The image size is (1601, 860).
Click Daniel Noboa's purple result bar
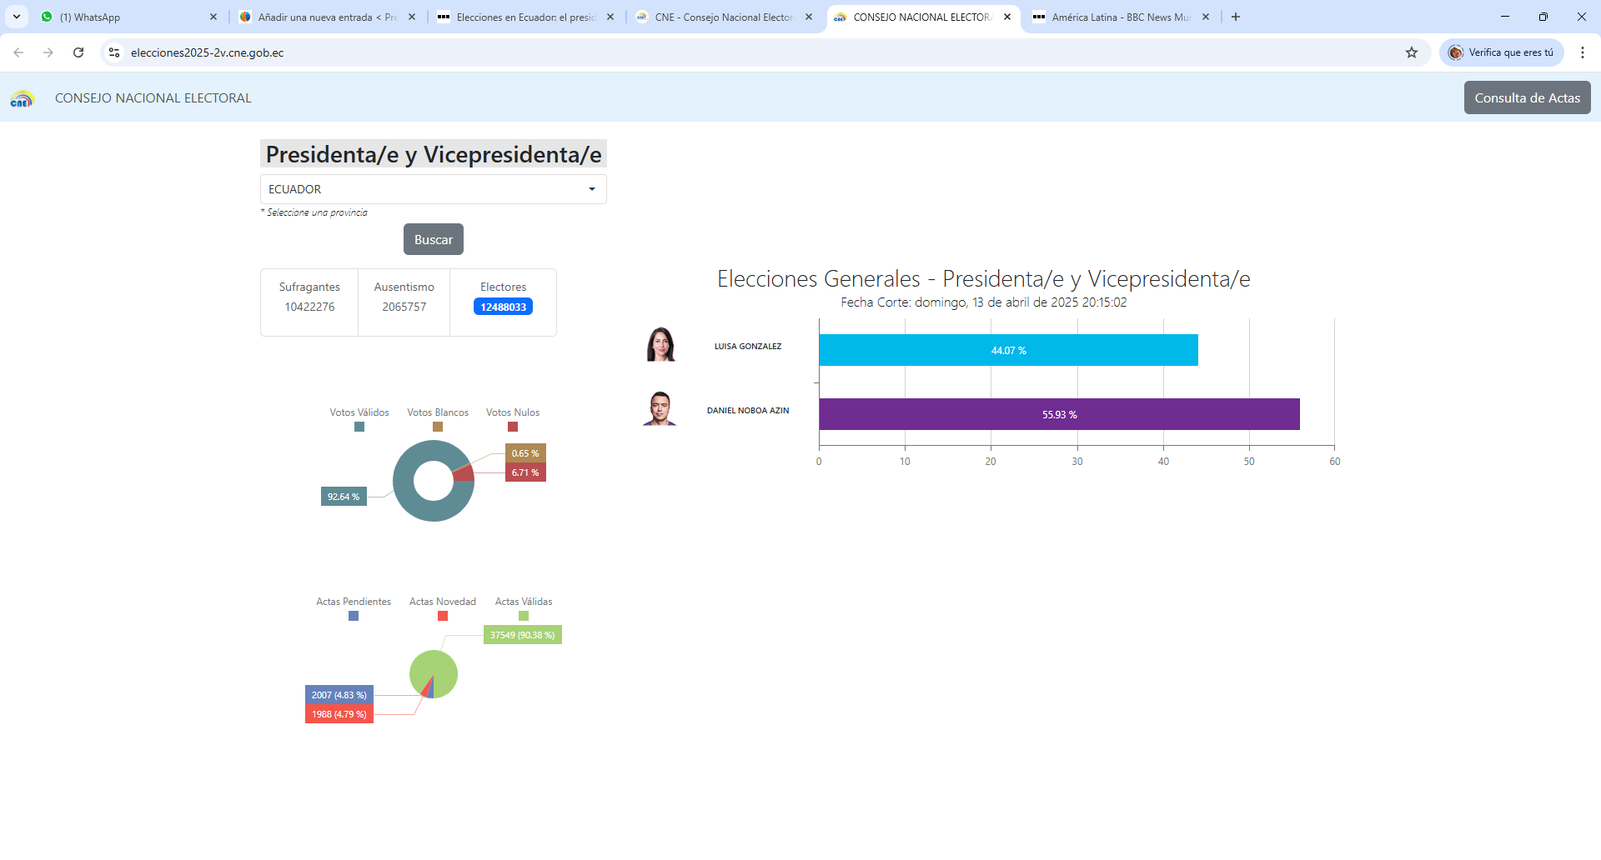(1059, 414)
